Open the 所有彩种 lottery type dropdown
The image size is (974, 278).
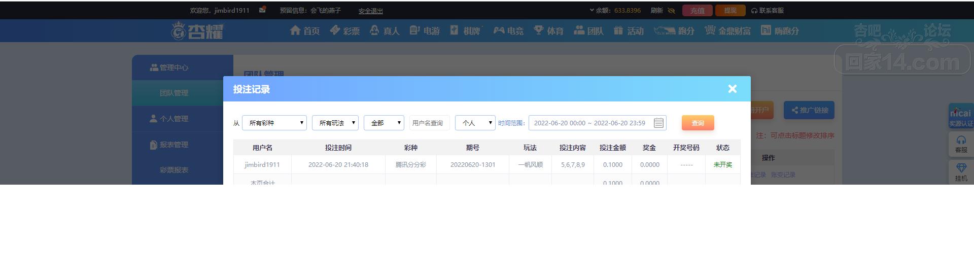pos(274,123)
